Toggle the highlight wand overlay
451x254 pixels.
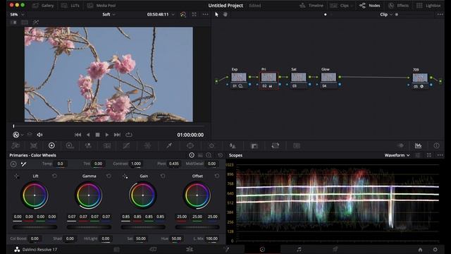[35, 22]
